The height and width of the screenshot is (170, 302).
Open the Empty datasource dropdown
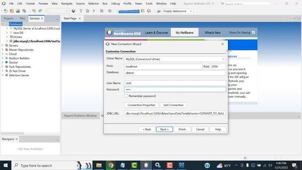pos(177,11)
